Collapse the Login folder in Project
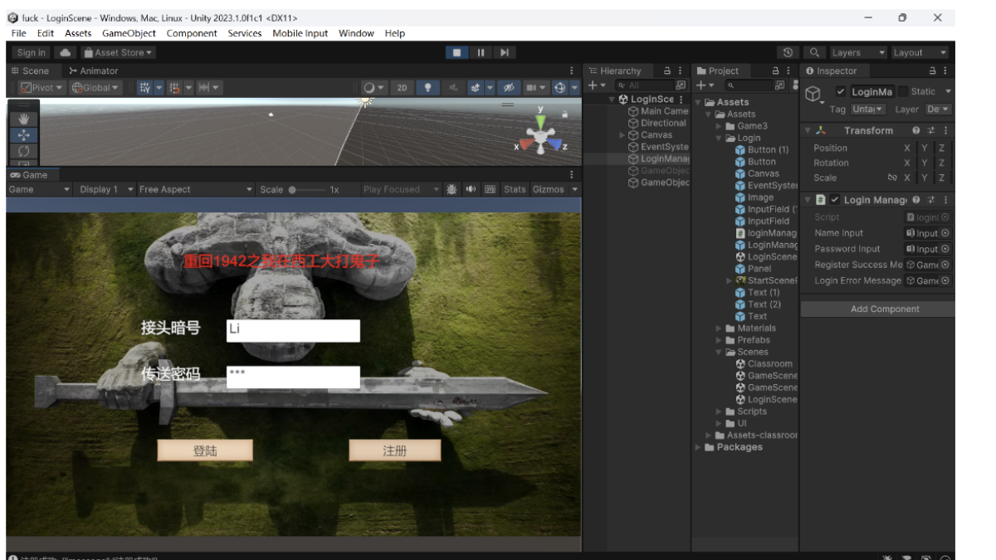The width and height of the screenshot is (996, 560). pos(719,139)
